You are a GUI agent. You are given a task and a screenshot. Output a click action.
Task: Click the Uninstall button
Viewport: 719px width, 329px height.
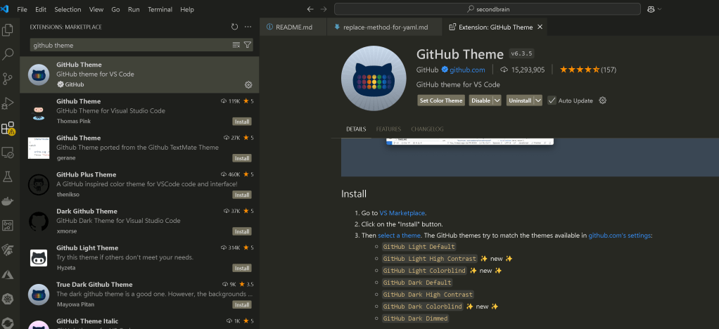520,101
